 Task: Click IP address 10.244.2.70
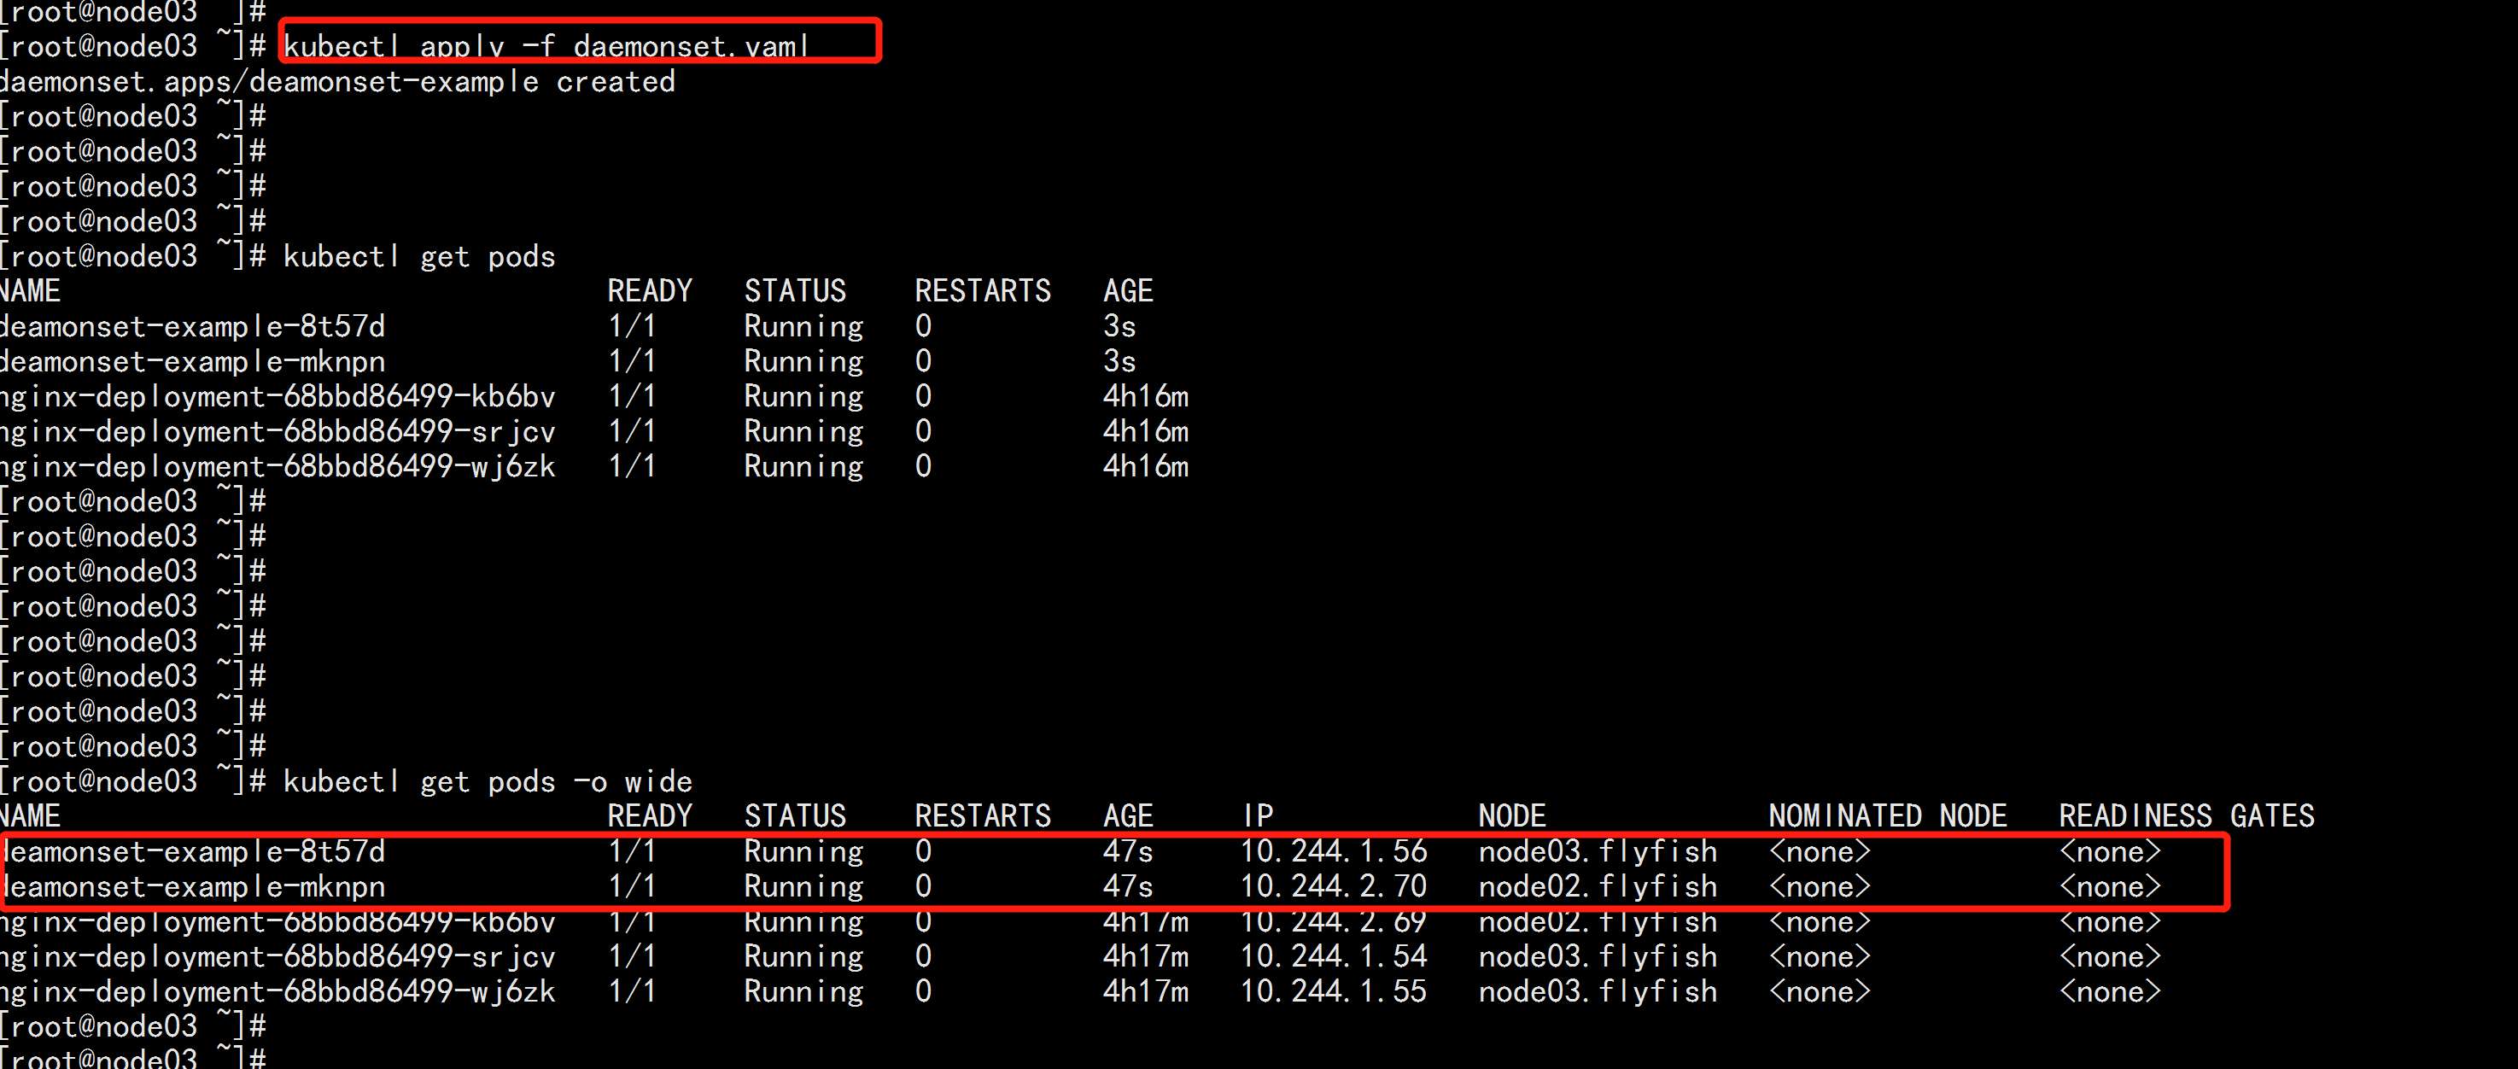(x=1334, y=885)
